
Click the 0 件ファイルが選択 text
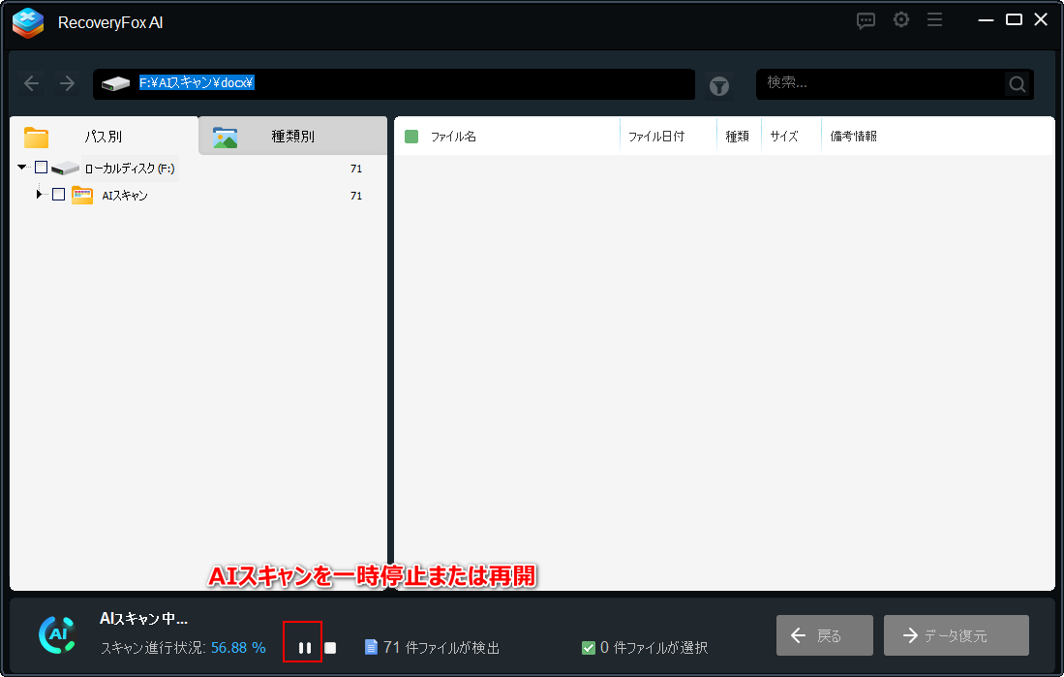point(654,648)
